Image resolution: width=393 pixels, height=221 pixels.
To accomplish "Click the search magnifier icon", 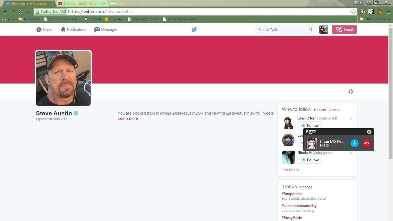I will tap(311, 29).
